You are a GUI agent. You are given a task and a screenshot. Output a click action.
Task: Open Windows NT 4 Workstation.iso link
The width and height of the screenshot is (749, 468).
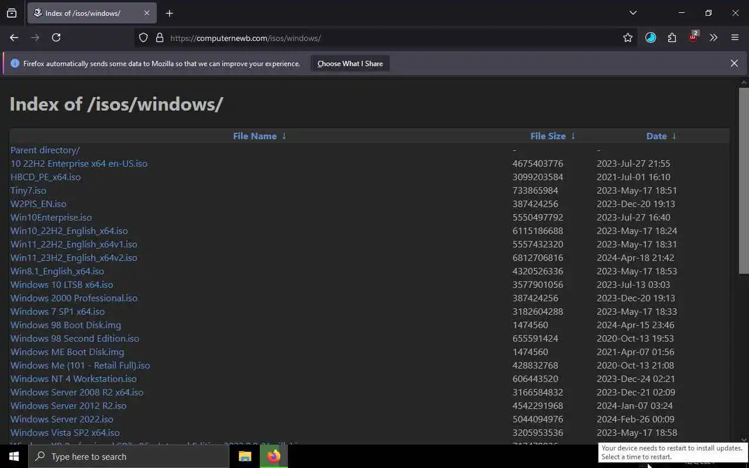(74, 379)
